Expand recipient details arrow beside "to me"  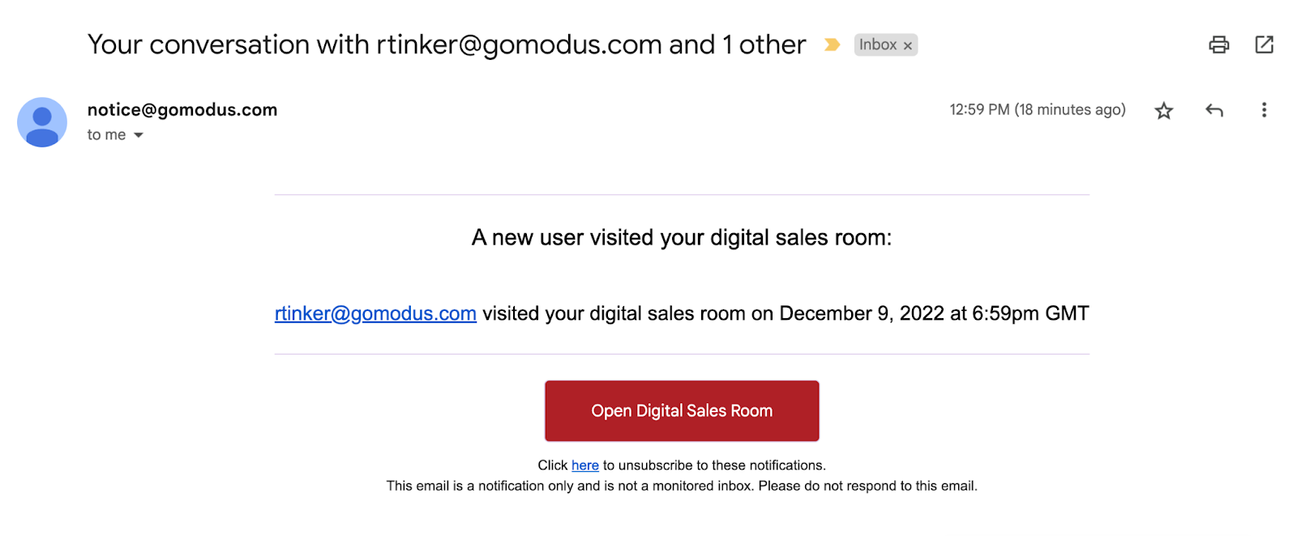[x=139, y=135]
